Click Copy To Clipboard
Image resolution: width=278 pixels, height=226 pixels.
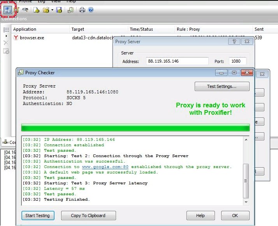point(88,215)
